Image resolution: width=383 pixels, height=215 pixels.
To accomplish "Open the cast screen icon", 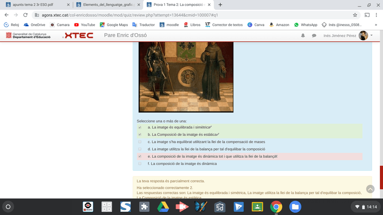I will (367, 15).
